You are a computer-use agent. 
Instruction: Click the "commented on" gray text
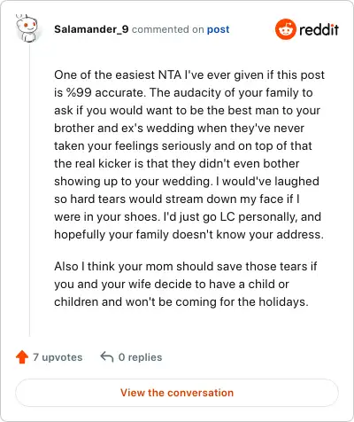(167, 29)
